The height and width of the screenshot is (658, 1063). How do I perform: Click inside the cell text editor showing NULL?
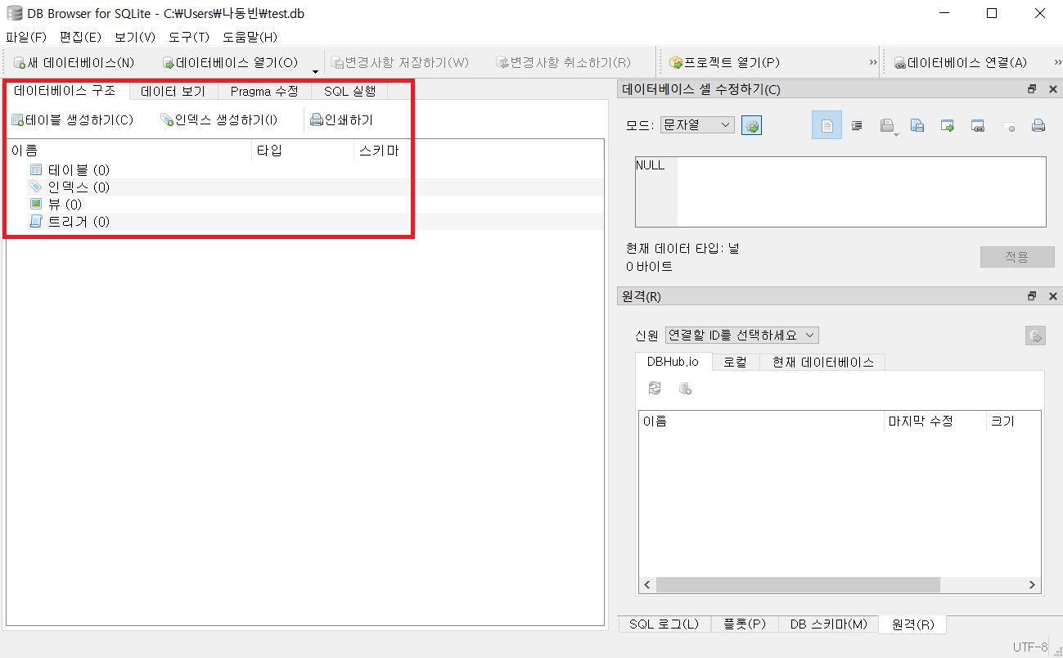840,192
